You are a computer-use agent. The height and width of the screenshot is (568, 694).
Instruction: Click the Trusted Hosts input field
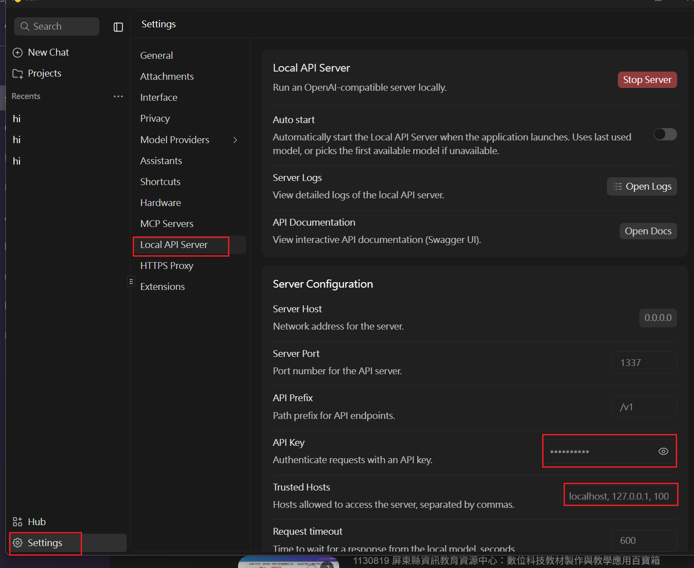point(619,496)
